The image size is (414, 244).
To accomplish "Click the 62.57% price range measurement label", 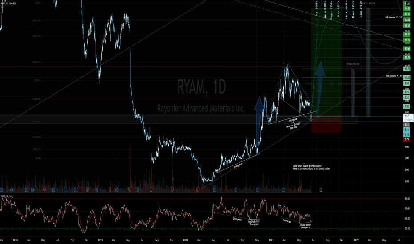I will tap(353, 64).
